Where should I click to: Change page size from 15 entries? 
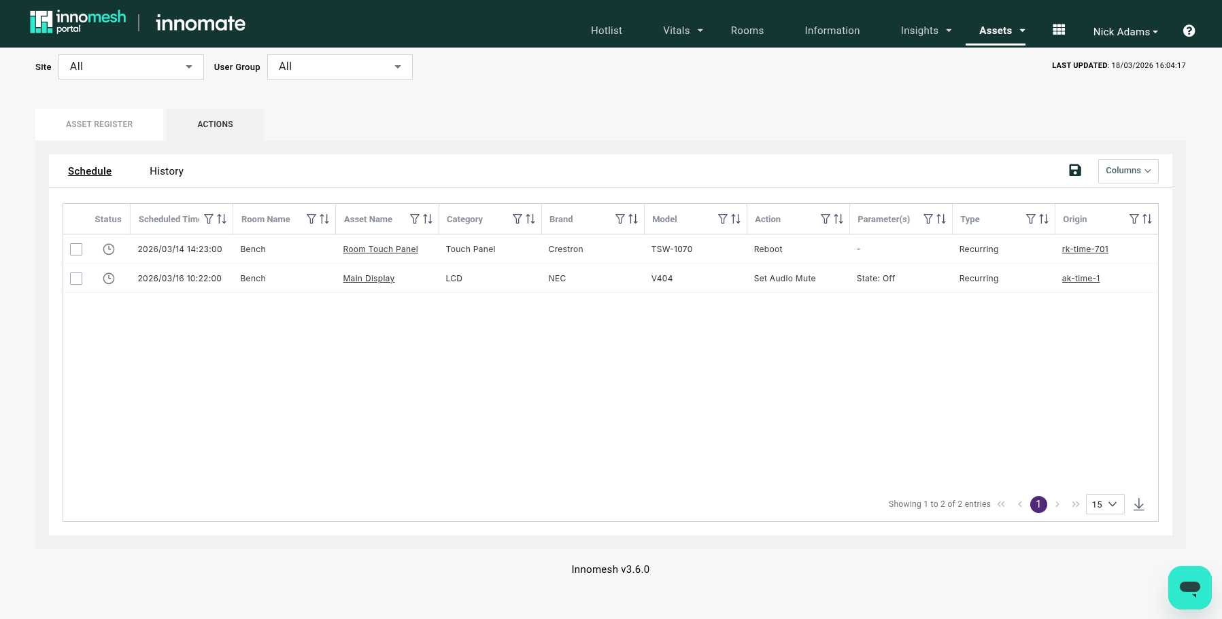(x=1104, y=504)
